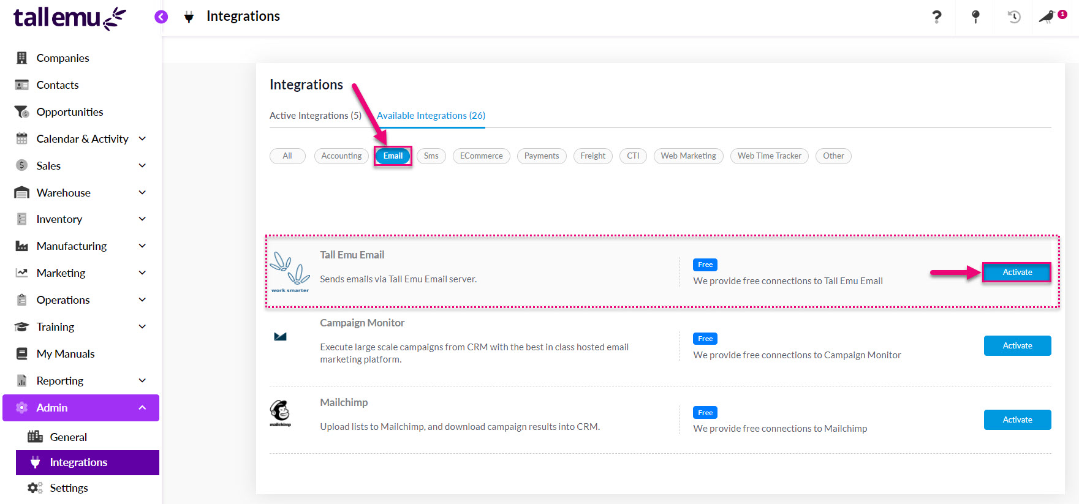Activate the Campaign Monitor integration
This screenshot has height=504, width=1079.
1017,345
